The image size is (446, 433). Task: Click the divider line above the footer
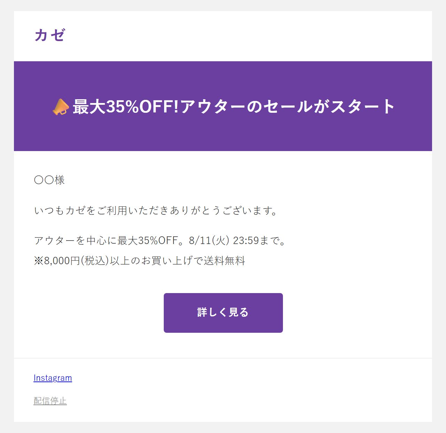coord(223,358)
